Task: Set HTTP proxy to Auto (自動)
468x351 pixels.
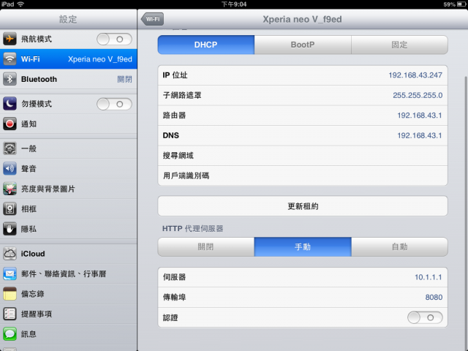Action: pos(399,247)
